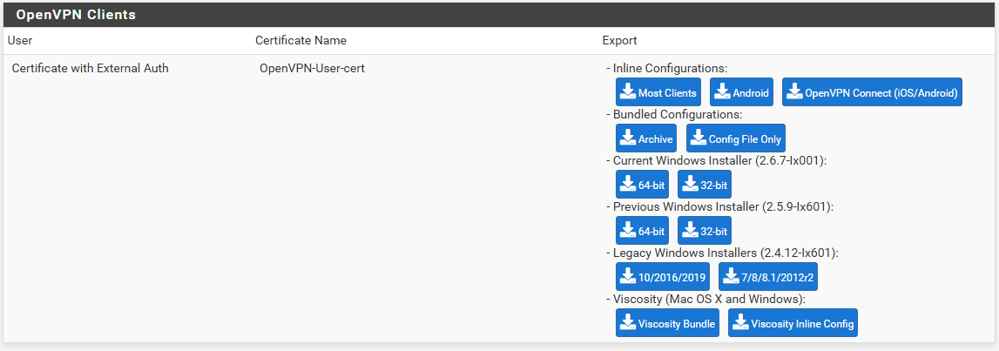
Task: Click download icon on Android button
Action: point(723,92)
